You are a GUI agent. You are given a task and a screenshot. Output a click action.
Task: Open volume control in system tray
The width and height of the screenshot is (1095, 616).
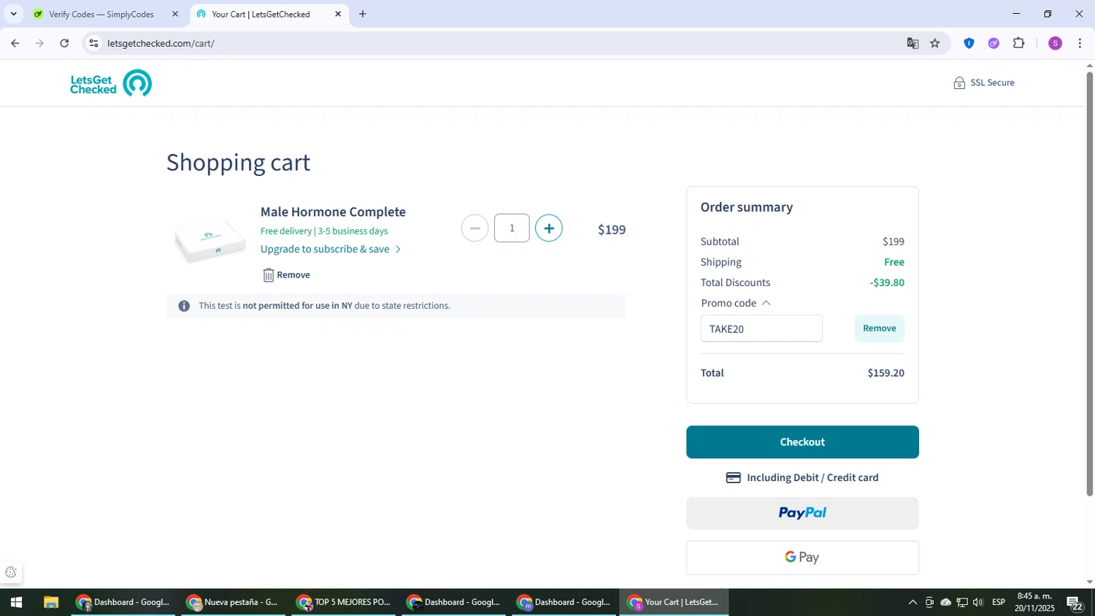click(978, 603)
